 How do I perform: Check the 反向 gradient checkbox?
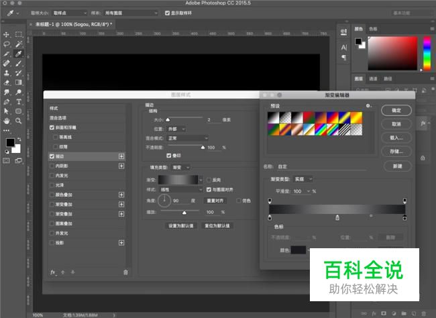[x=209, y=180]
